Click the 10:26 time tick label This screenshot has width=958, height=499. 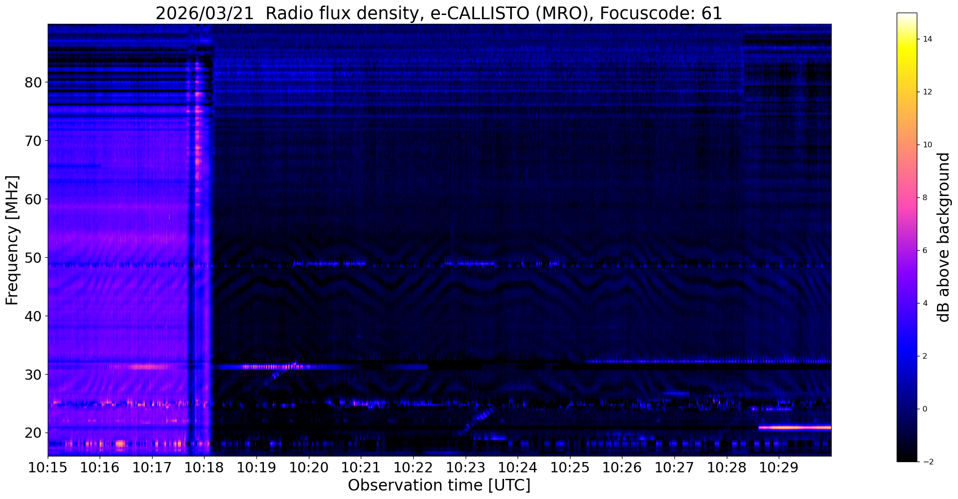click(622, 468)
